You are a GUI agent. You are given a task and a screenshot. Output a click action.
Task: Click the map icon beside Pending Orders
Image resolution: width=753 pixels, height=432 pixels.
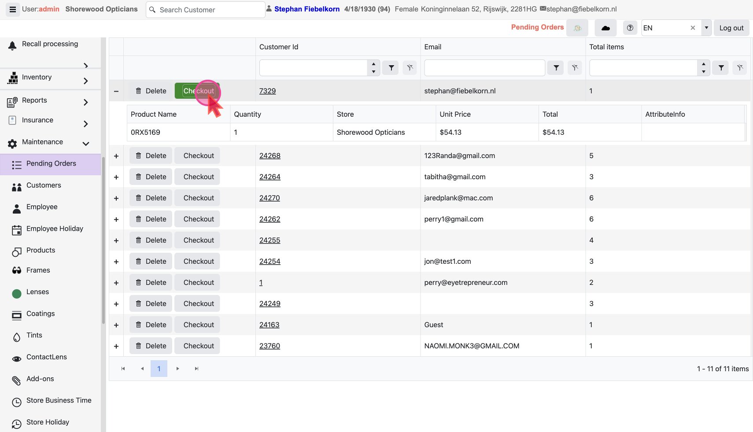[x=577, y=28]
